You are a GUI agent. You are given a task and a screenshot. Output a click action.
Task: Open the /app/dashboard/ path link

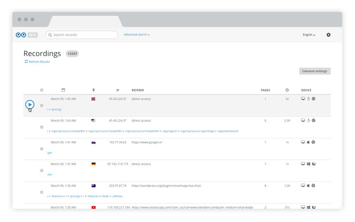point(228,131)
